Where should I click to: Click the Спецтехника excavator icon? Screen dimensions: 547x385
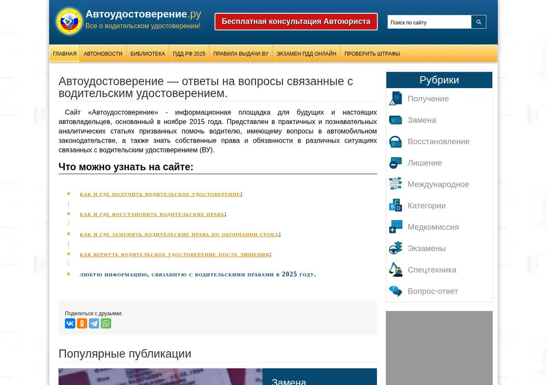point(396,270)
